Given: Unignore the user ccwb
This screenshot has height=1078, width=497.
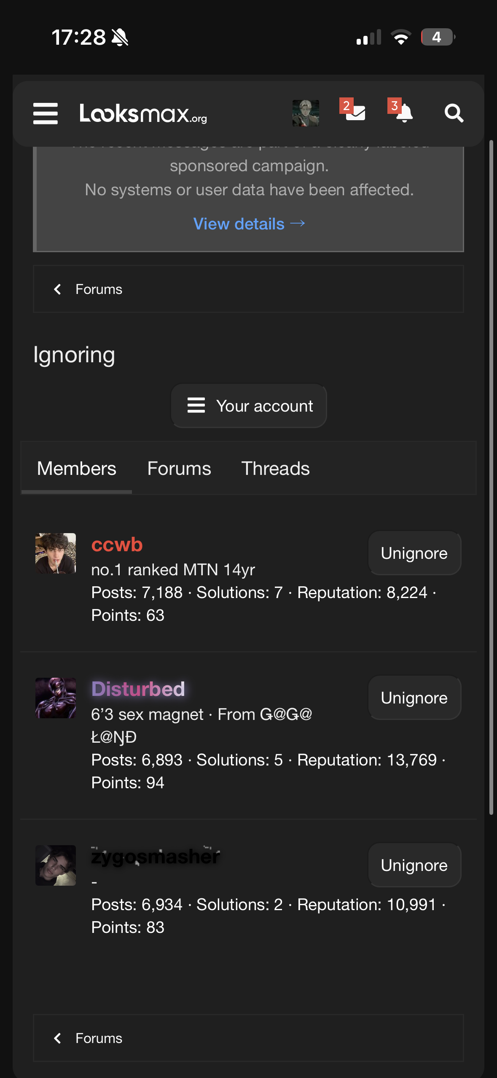Looking at the screenshot, I should click(414, 553).
